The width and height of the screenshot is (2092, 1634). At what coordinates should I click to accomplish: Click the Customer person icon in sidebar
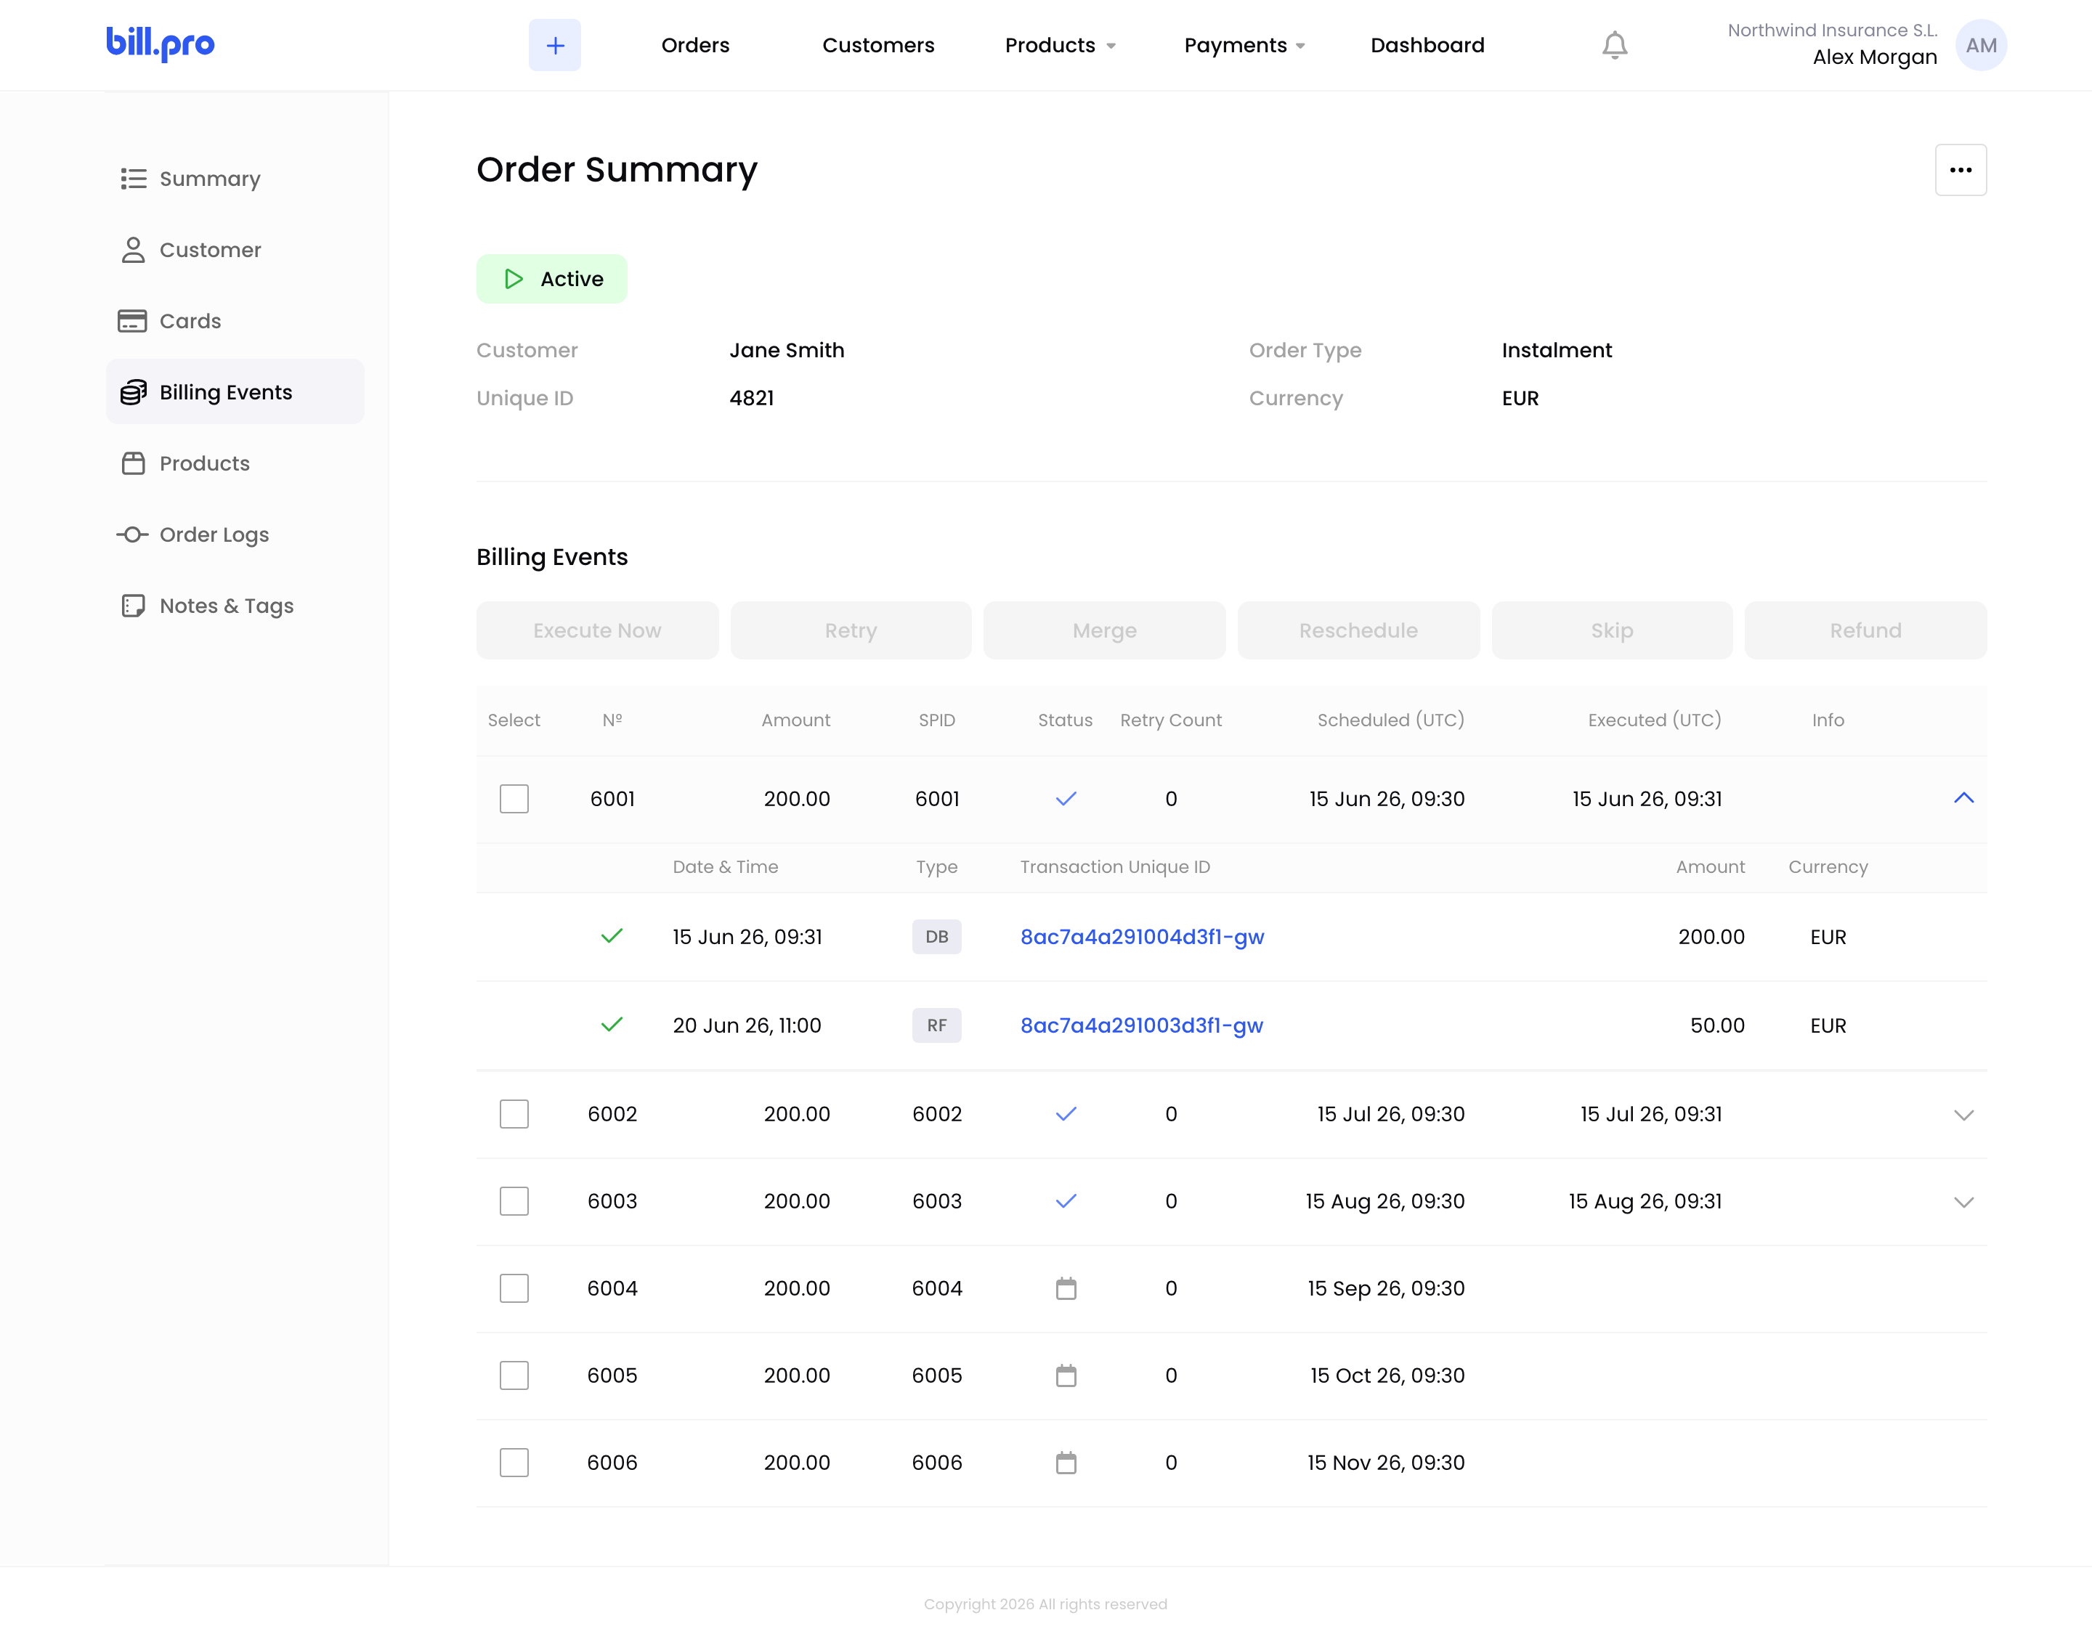pos(133,250)
